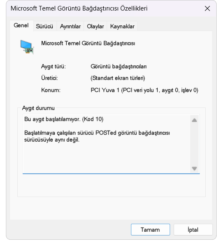The image size is (223, 241).
Task: Click the scroll down arrow in device status
Action: [194, 169]
